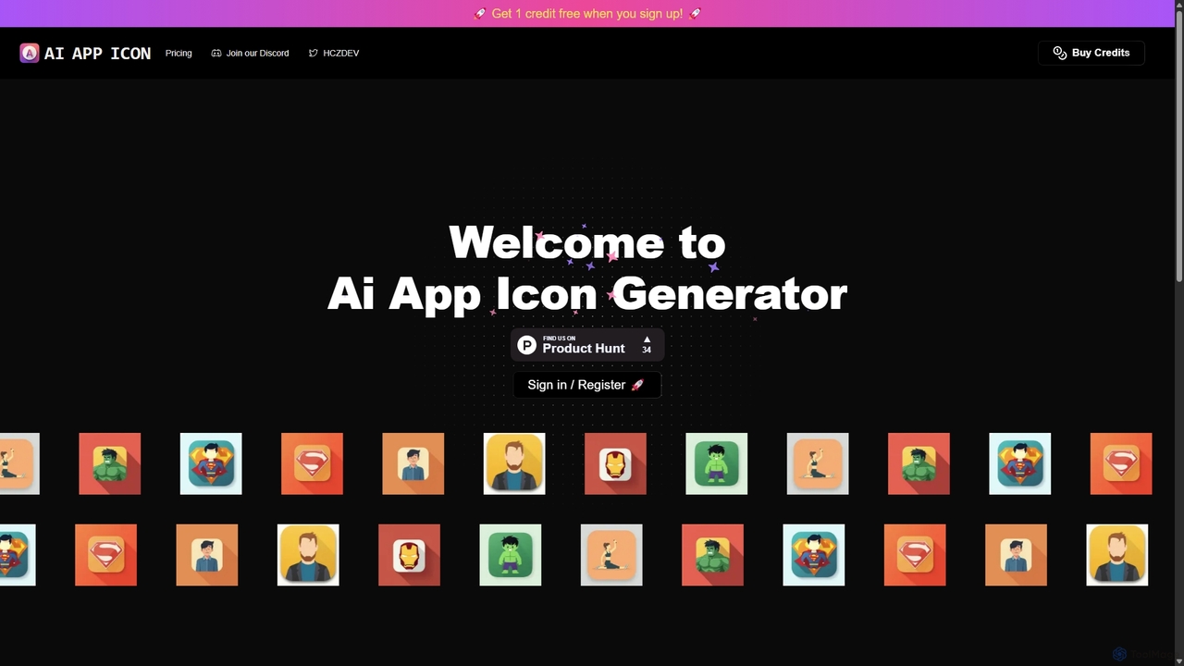Visit the HCZDEV Twitter link
Viewport: 1184px width, 666px height.
(334, 53)
